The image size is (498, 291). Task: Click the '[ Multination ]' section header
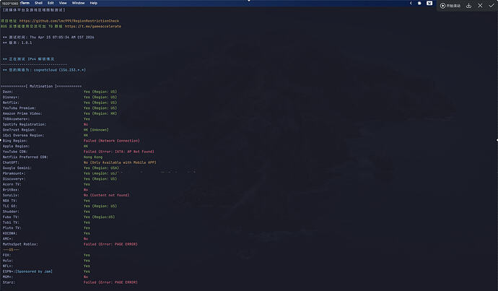coord(41,86)
